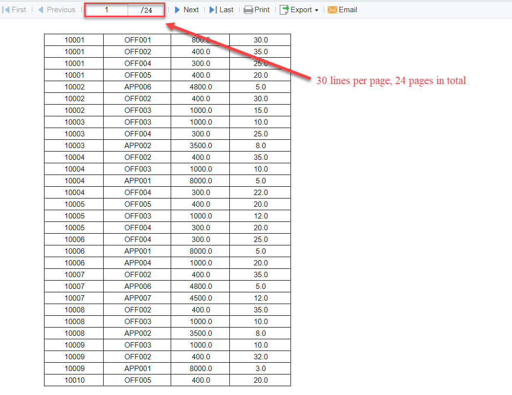Click the green Export spreadsheet icon
The height and width of the screenshot is (395, 512).
coord(285,9)
